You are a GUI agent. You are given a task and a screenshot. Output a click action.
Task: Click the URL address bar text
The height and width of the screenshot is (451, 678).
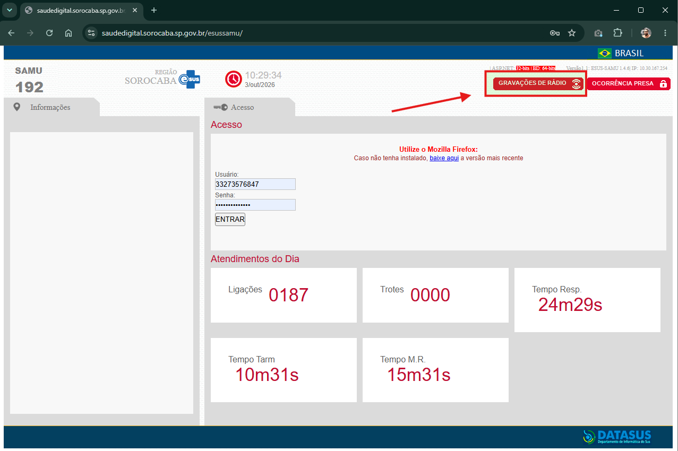tap(172, 33)
